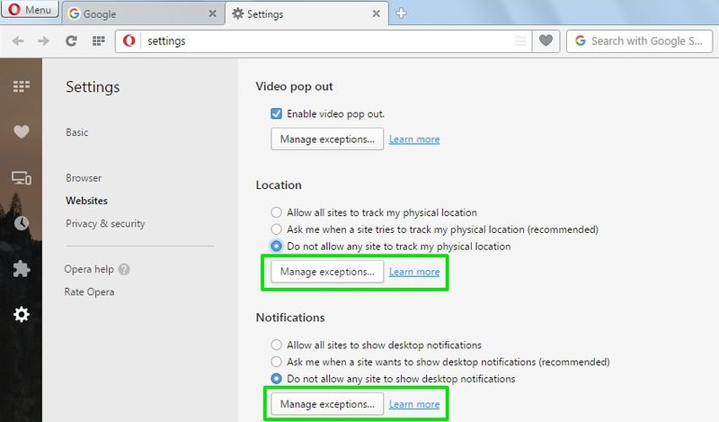Go forward to next page
Viewport: 719px width, 422px height.
tap(43, 41)
